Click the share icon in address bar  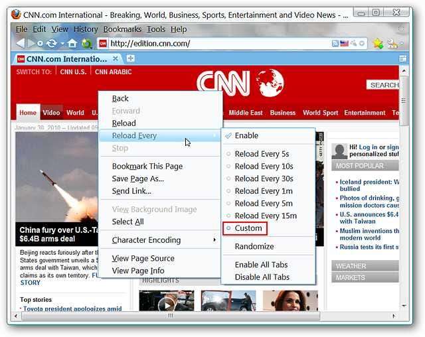tap(353, 43)
